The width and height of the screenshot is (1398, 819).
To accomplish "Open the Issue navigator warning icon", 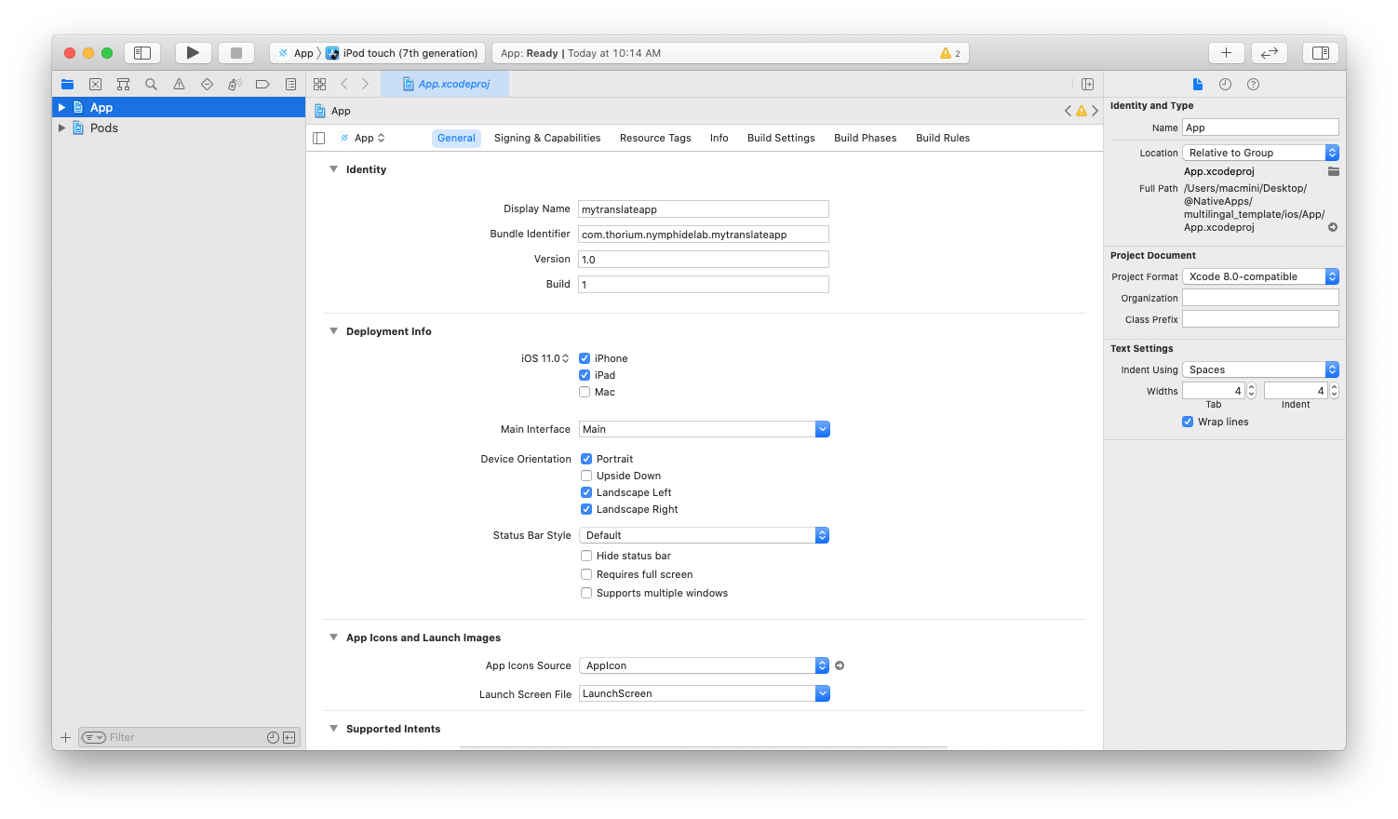I will point(179,84).
